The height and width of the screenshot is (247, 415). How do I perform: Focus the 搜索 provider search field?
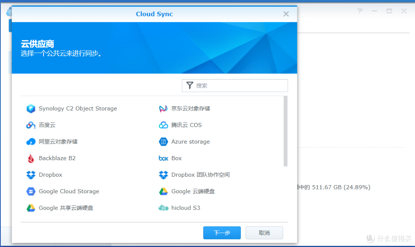click(235, 86)
